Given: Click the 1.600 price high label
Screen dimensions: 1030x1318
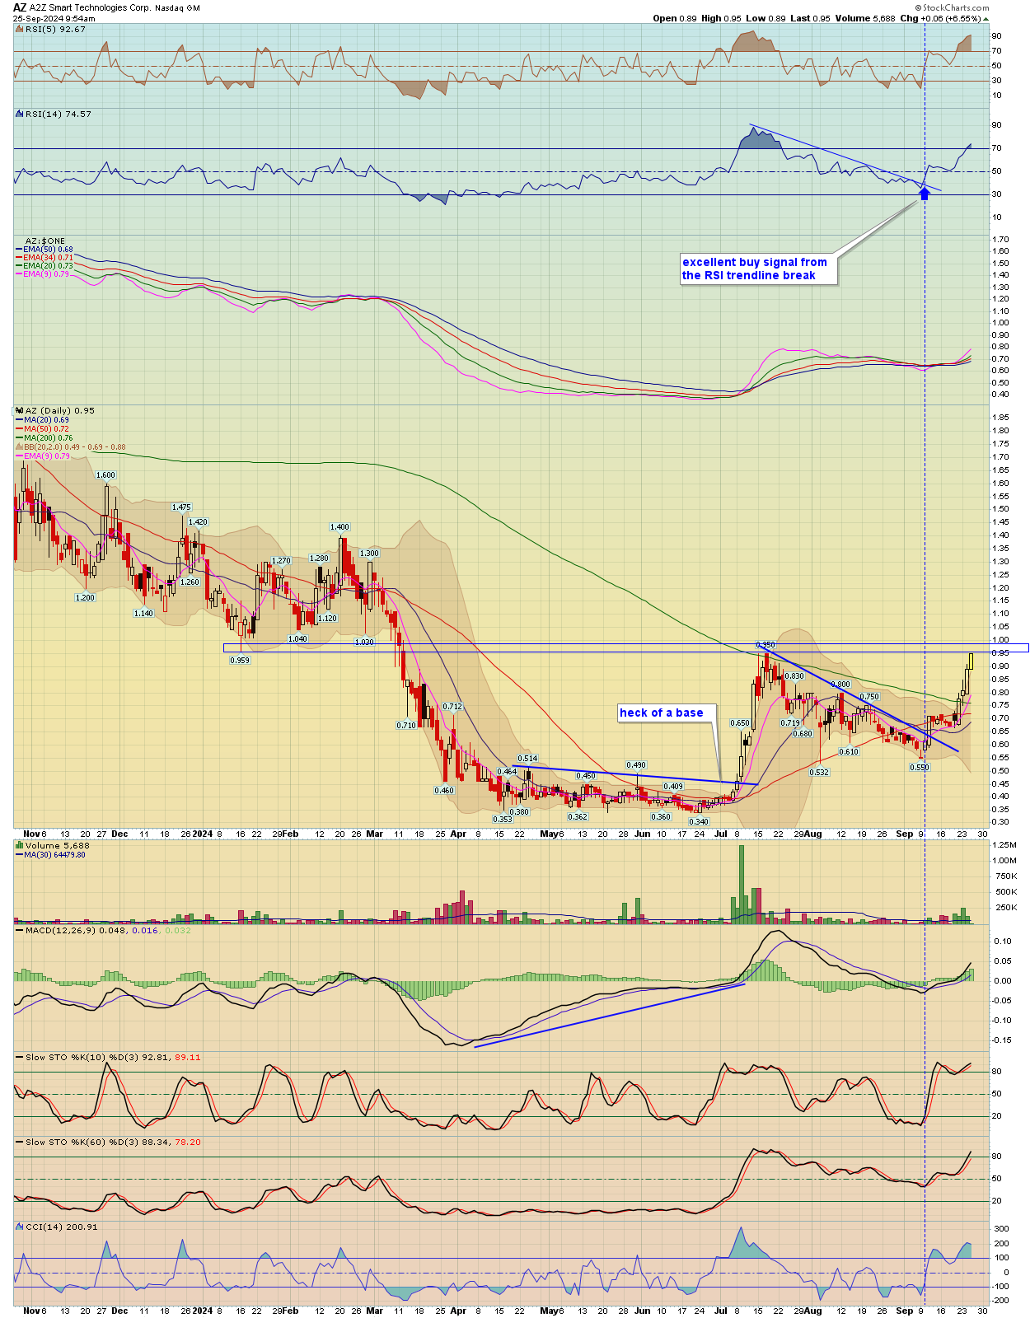Looking at the screenshot, I should (105, 475).
